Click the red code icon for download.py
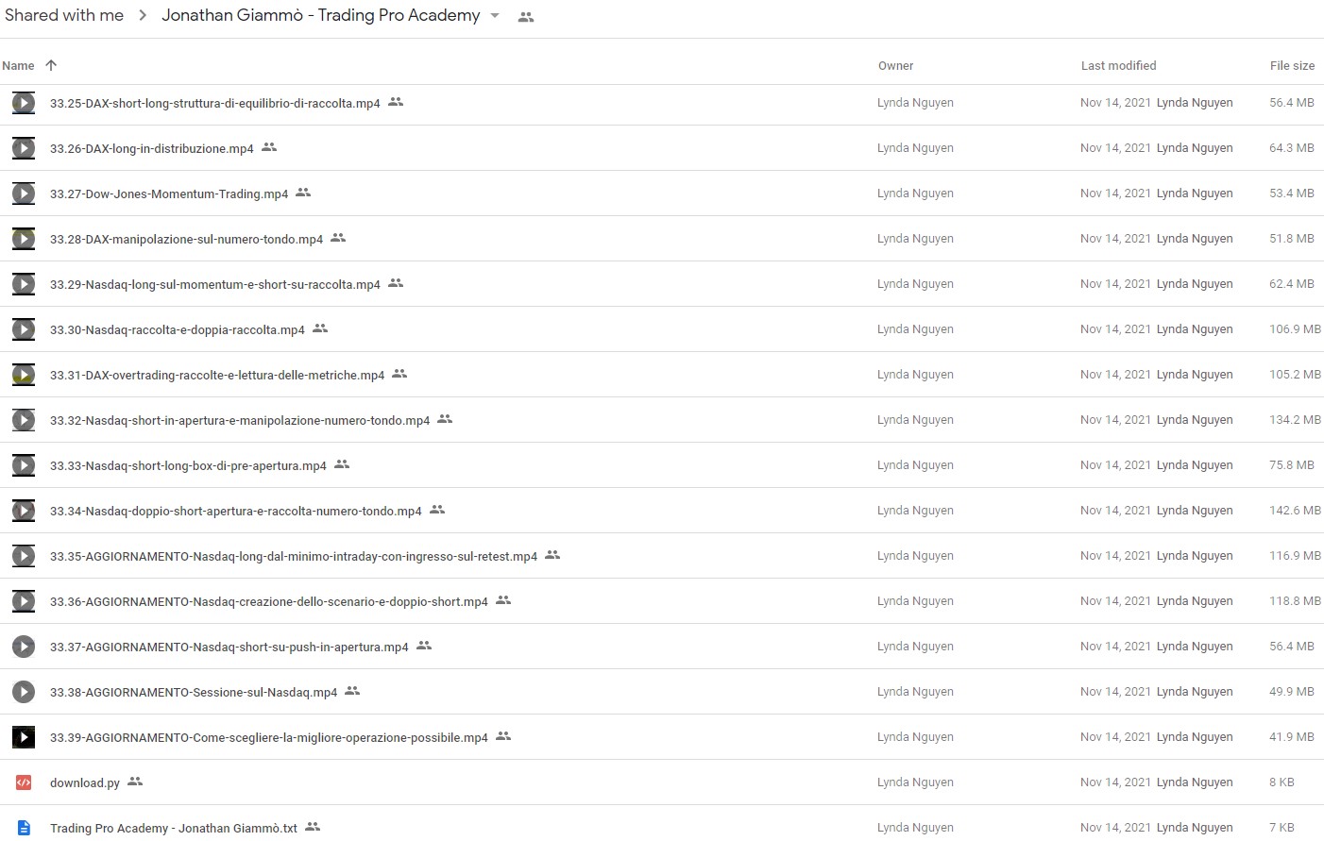The image size is (1324, 841). pyautogui.click(x=24, y=782)
